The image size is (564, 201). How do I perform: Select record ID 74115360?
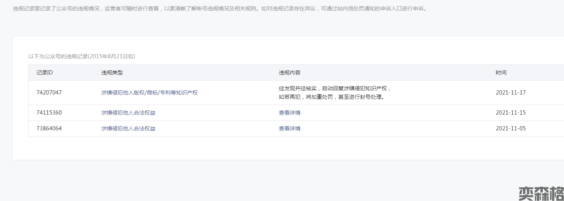(x=49, y=113)
